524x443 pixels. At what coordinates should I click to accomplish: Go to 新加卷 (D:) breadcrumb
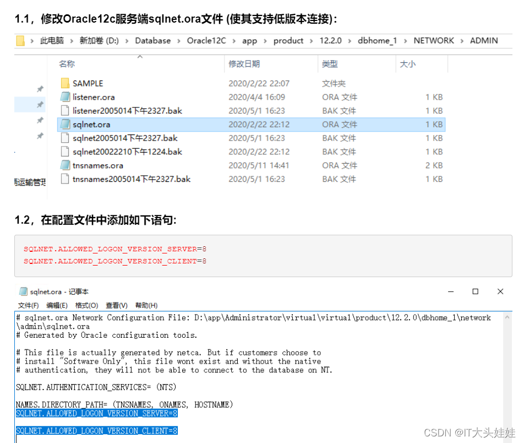pos(99,40)
